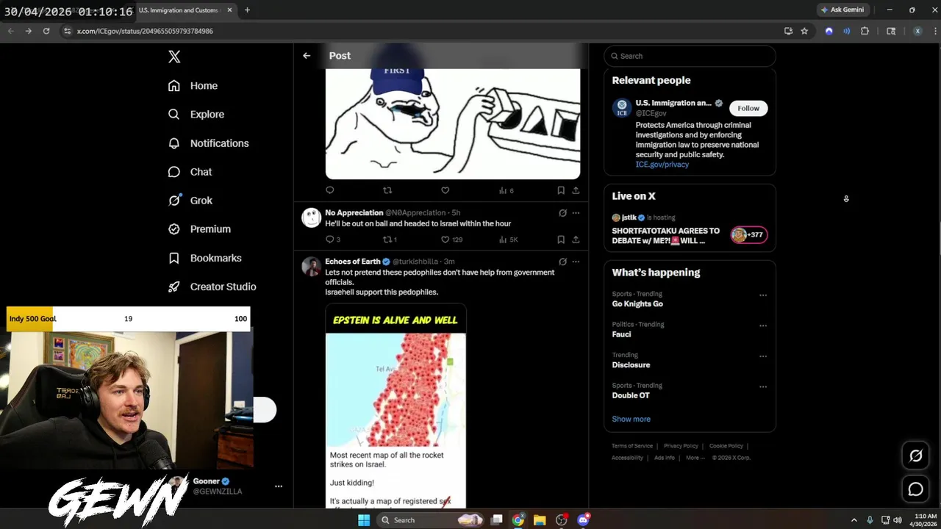Open a new browser tab
This screenshot has height=529, width=941.
click(247, 10)
